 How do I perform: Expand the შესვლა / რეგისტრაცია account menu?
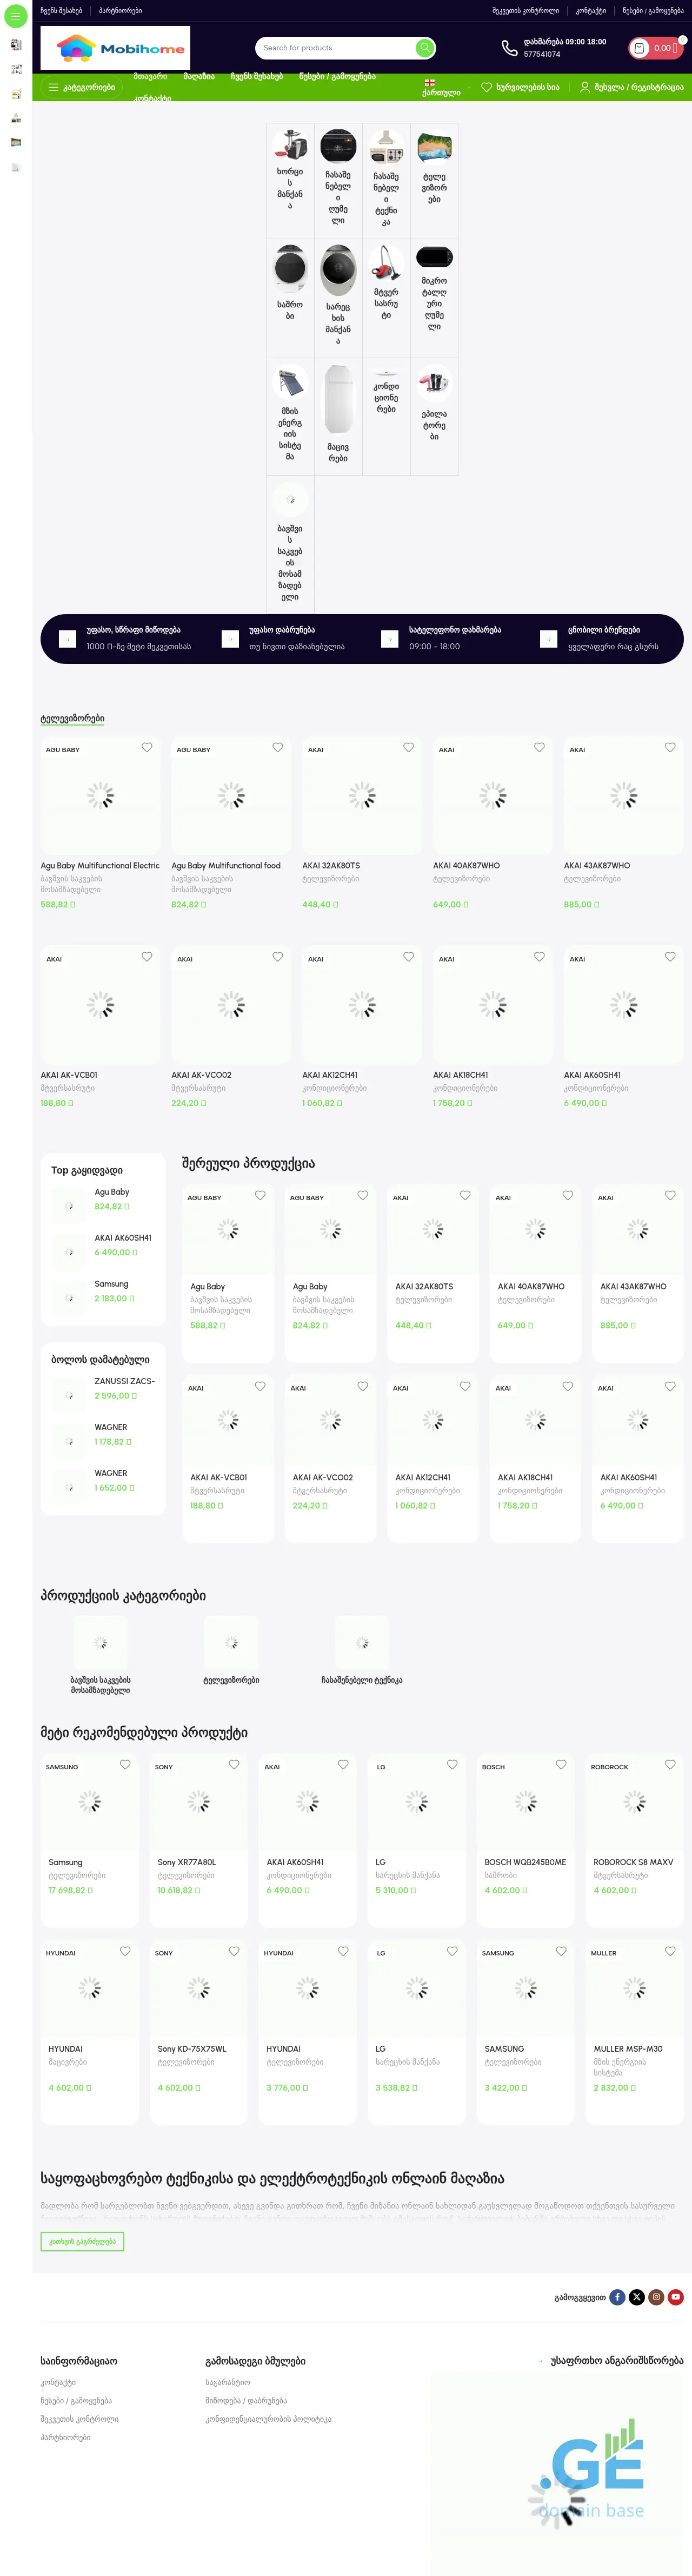point(631,87)
